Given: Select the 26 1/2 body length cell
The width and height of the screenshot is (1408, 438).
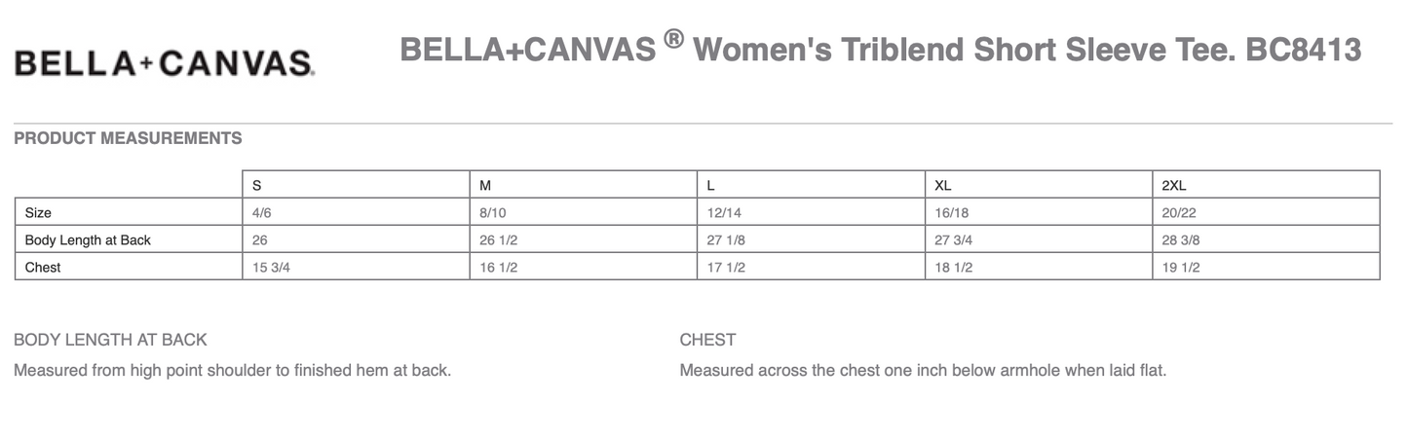Looking at the screenshot, I should point(499,239).
